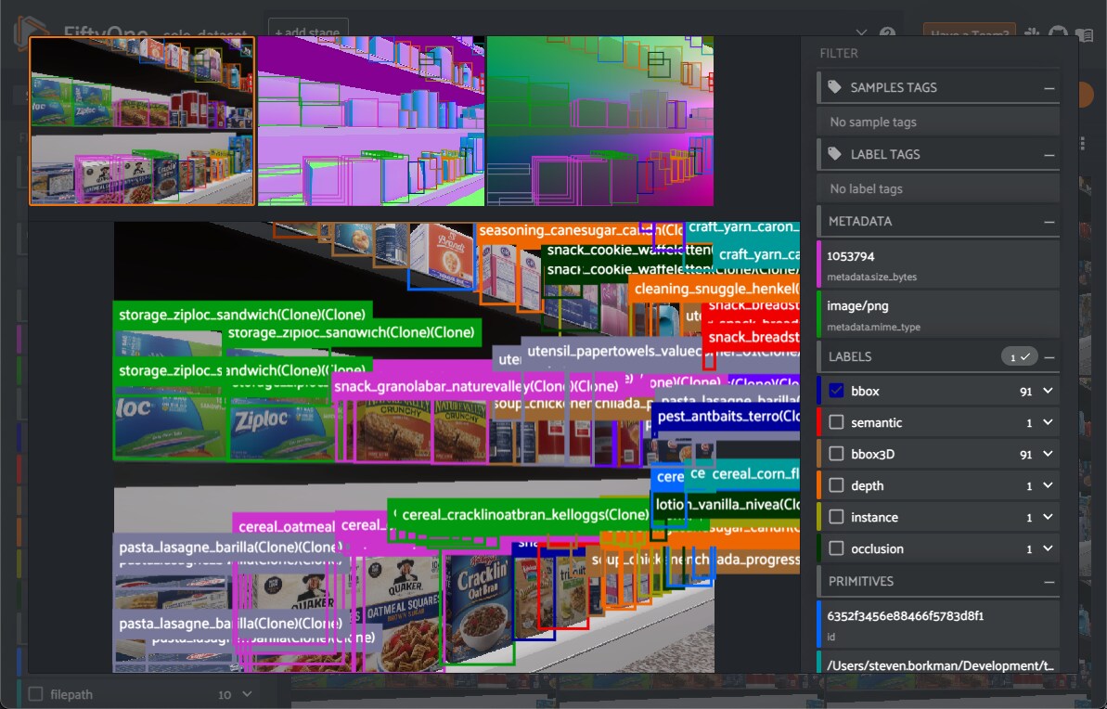The image size is (1107, 709).
Task: Collapse the METADATA section
Action: pos(1049,222)
